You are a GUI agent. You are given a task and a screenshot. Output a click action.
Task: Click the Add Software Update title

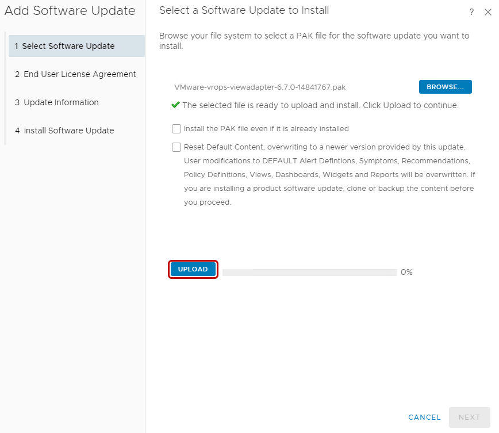tap(70, 10)
